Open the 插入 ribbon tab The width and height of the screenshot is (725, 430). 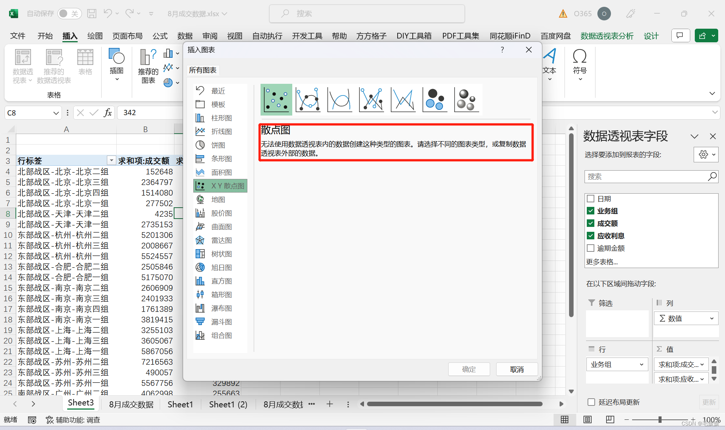(x=70, y=36)
